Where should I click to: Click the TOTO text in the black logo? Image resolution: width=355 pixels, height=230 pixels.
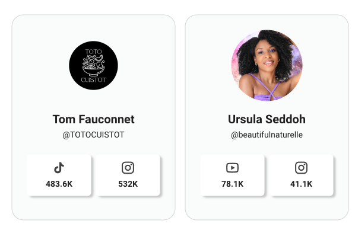click(93, 52)
